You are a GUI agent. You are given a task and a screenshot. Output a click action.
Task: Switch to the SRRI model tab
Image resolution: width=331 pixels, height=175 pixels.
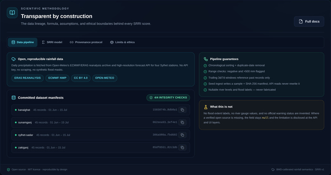pyautogui.click(x=52, y=42)
